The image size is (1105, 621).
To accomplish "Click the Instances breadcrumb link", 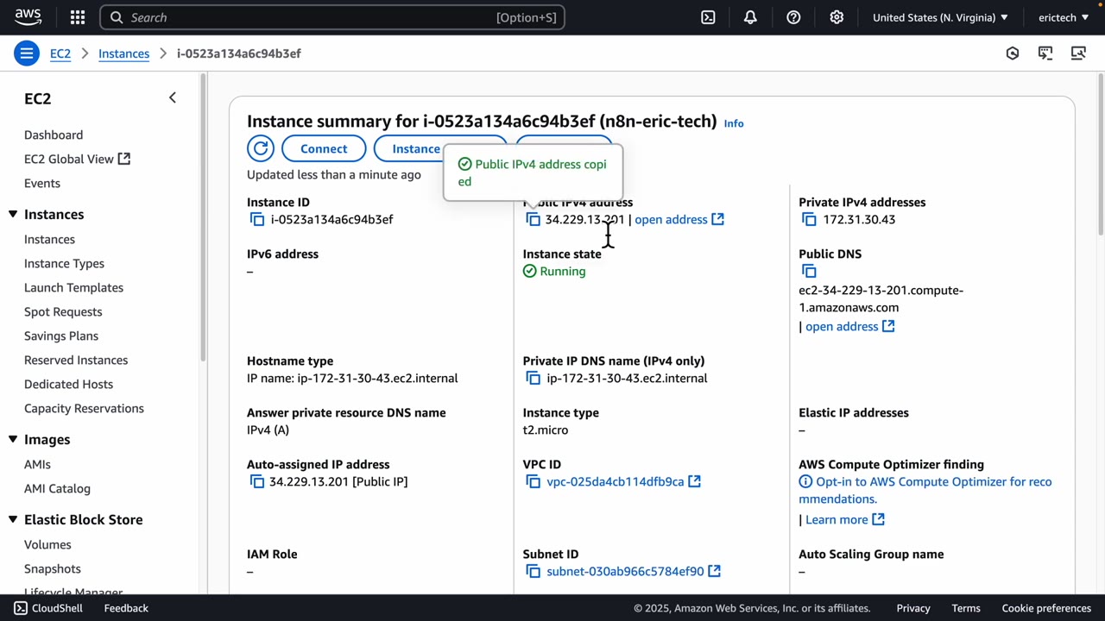I will click(x=123, y=53).
